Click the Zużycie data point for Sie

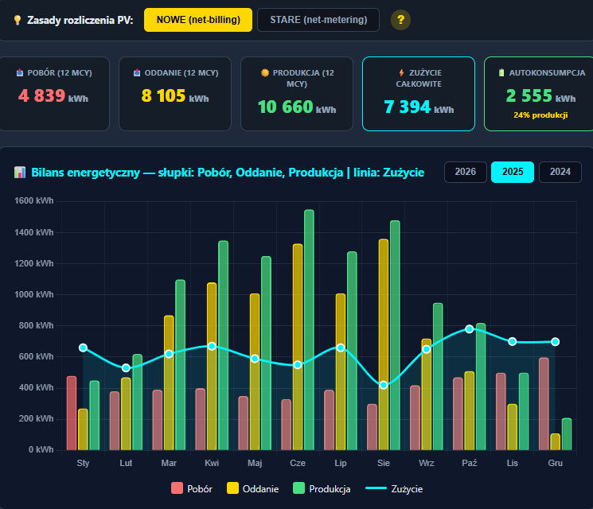tap(384, 385)
